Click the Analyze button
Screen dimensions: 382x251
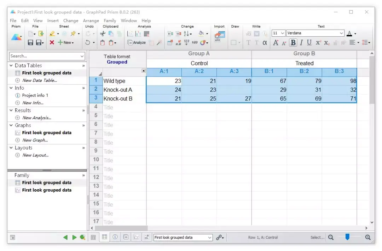click(x=137, y=43)
